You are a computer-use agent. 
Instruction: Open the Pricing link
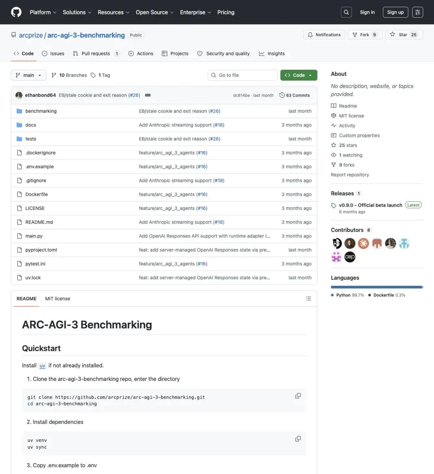(x=226, y=12)
